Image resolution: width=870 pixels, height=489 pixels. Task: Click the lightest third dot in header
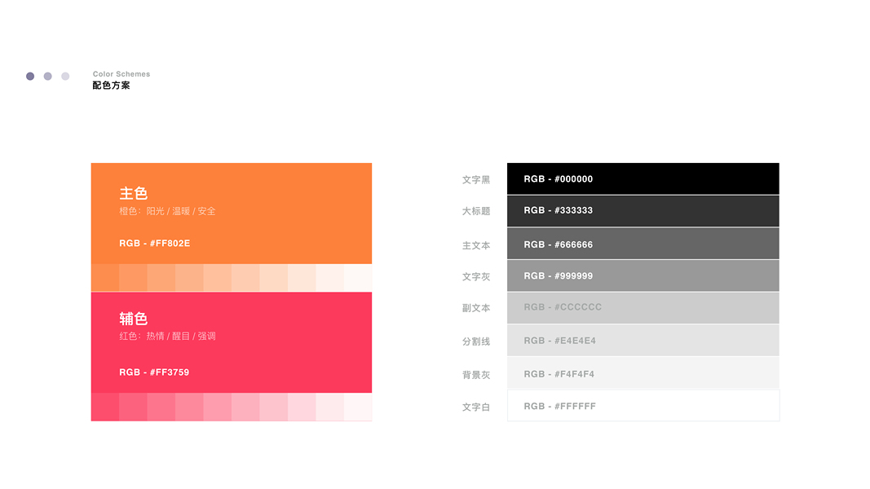coord(65,77)
